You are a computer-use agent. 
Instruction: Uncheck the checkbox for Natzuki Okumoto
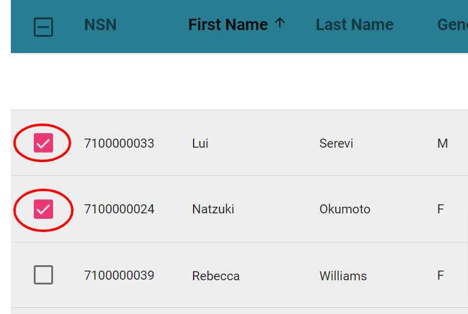click(43, 209)
